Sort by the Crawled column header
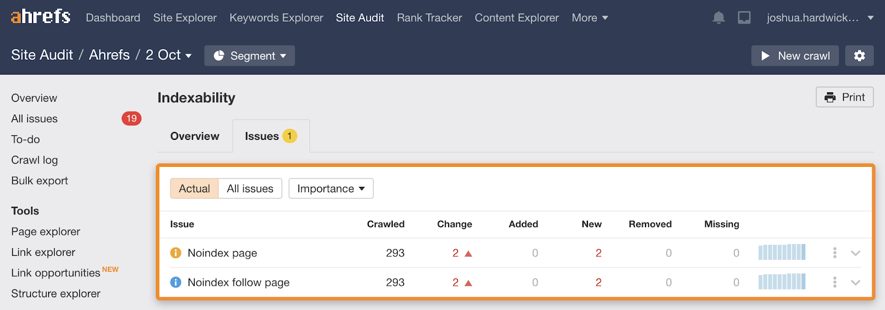The image size is (885, 310). (386, 224)
